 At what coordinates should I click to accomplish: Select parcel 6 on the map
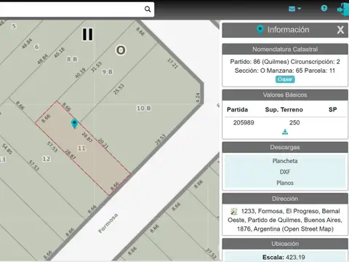point(37,47)
